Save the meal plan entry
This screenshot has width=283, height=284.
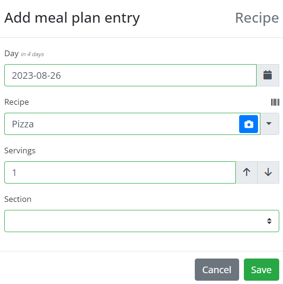pos(261,269)
